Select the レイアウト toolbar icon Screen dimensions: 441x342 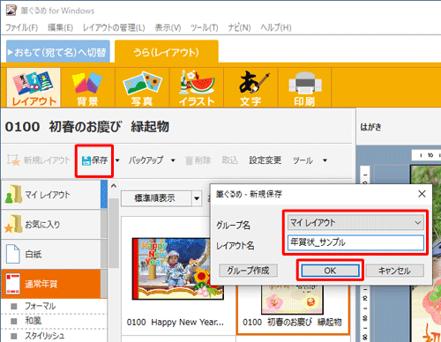(x=34, y=87)
